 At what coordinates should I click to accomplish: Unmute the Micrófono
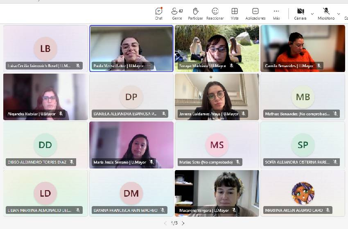pyautogui.click(x=326, y=14)
